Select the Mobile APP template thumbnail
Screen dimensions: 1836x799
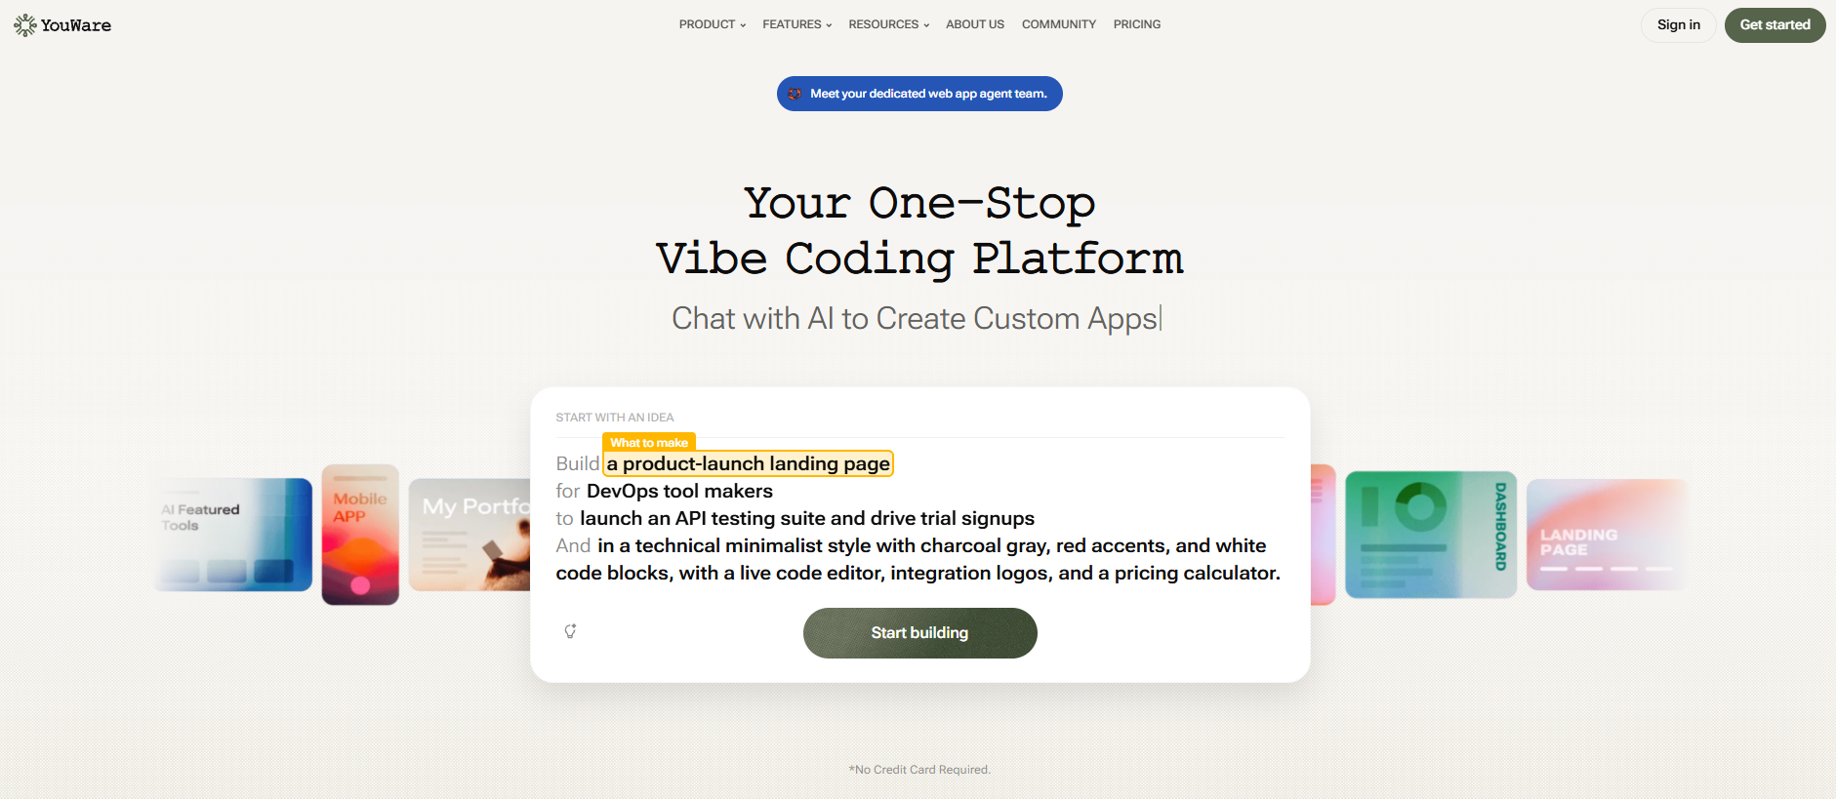(360, 535)
